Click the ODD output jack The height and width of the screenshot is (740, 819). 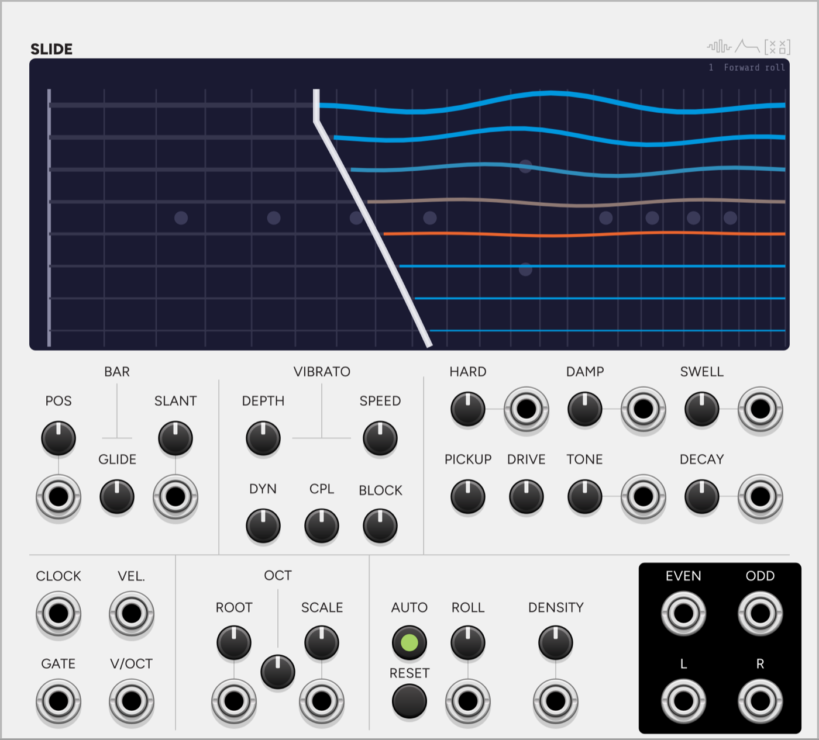[x=760, y=614]
